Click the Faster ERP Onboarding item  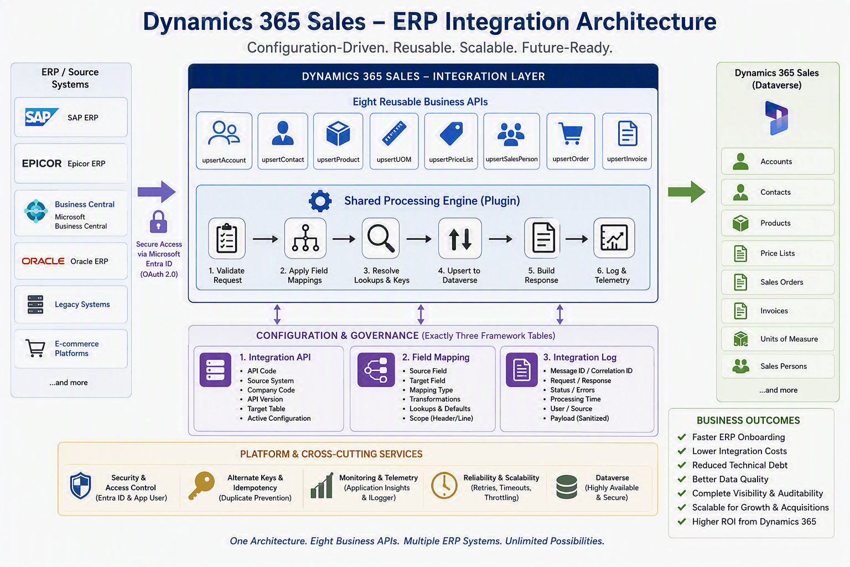[738, 437]
